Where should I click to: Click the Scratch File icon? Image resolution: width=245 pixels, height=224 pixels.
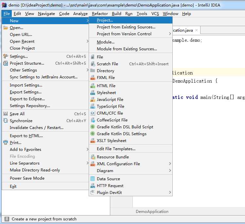click(x=93, y=64)
